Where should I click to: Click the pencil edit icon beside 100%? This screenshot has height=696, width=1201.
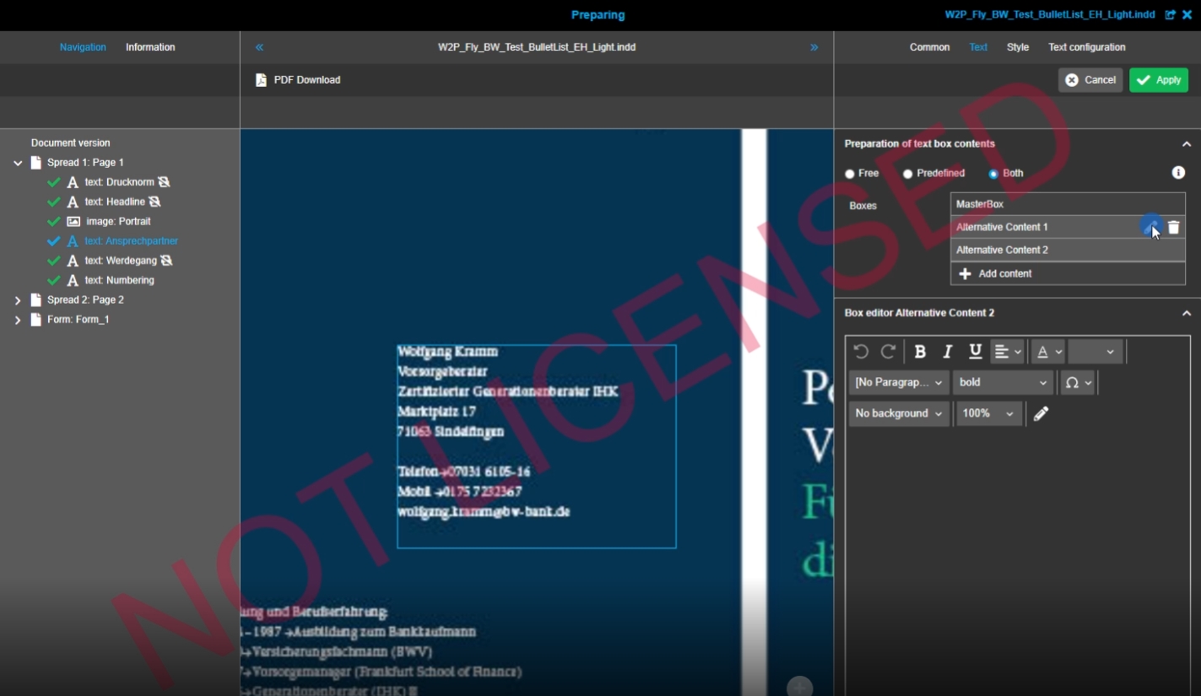pyautogui.click(x=1041, y=413)
